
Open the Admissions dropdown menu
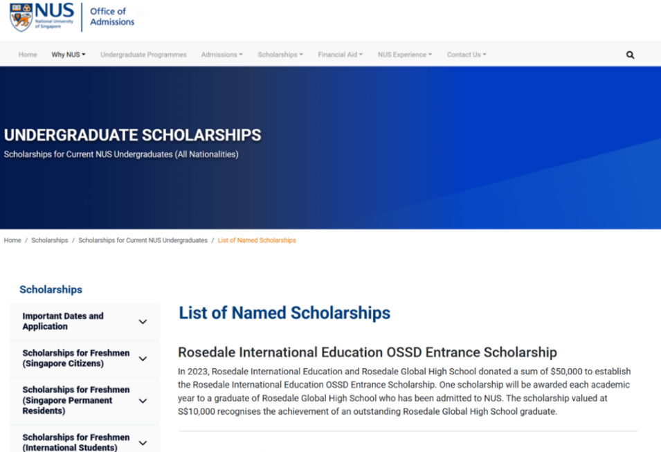point(221,55)
